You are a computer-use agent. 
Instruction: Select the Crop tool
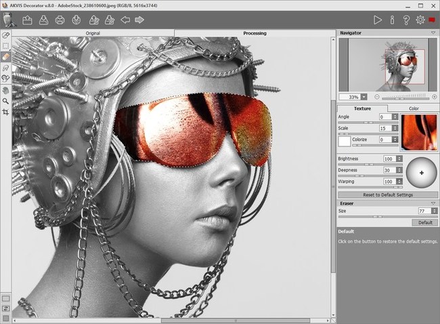coord(5,112)
